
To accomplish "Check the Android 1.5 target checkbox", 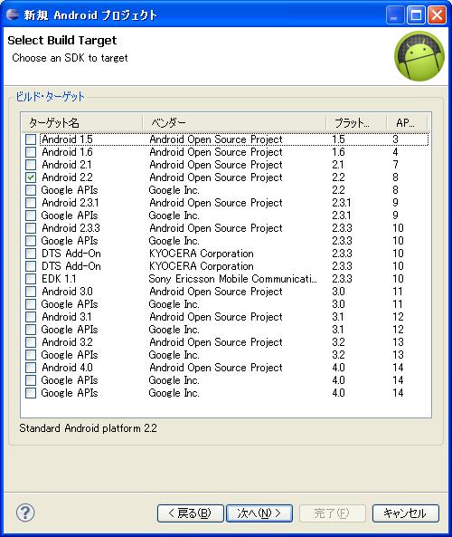I will point(31,139).
